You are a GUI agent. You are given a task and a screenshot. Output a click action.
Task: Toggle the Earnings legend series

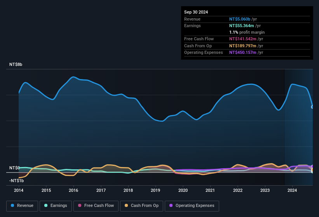(56, 206)
